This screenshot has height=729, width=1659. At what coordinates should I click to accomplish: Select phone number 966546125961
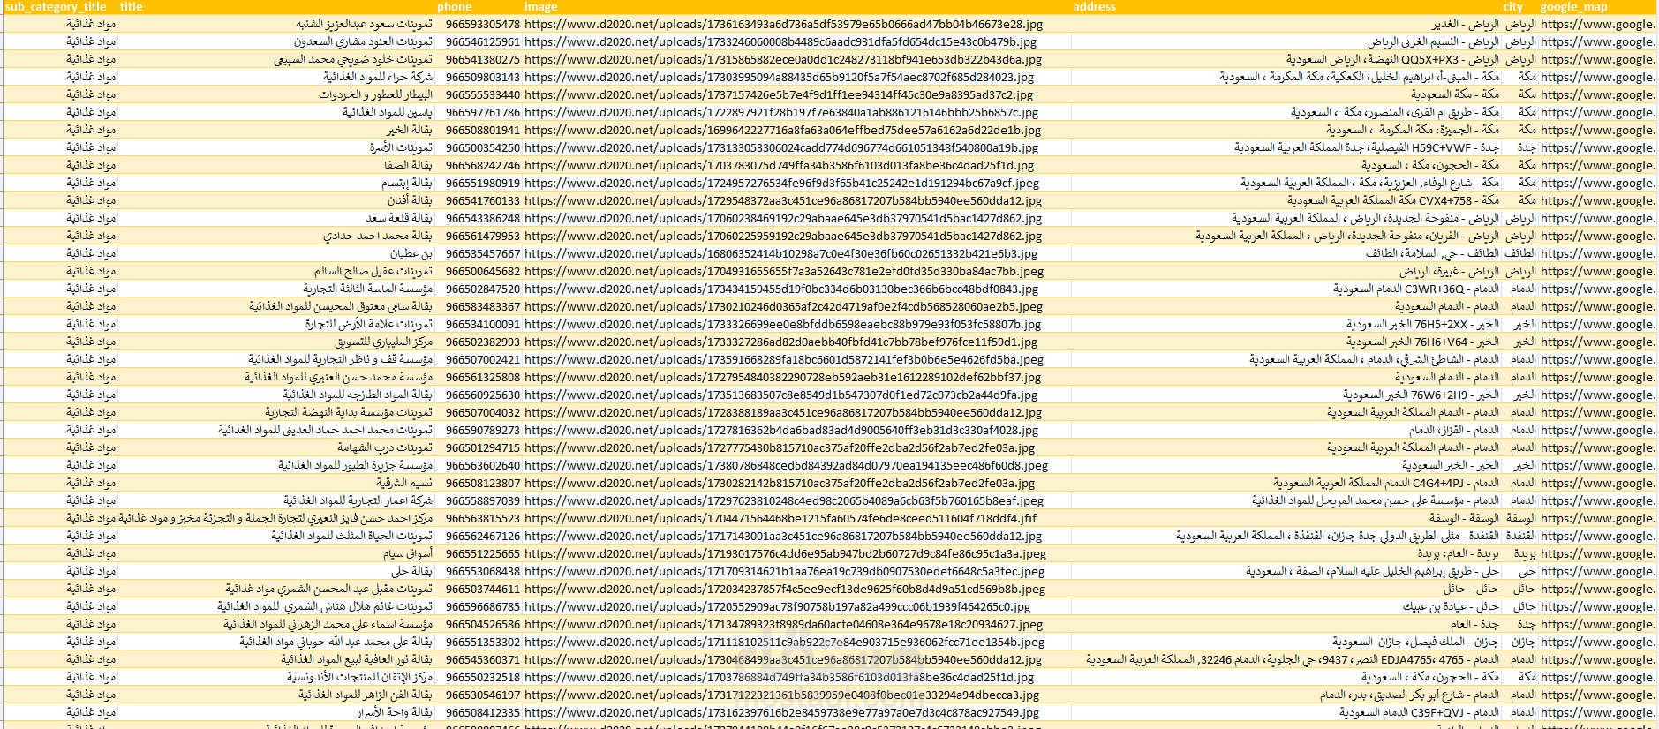pos(482,41)
